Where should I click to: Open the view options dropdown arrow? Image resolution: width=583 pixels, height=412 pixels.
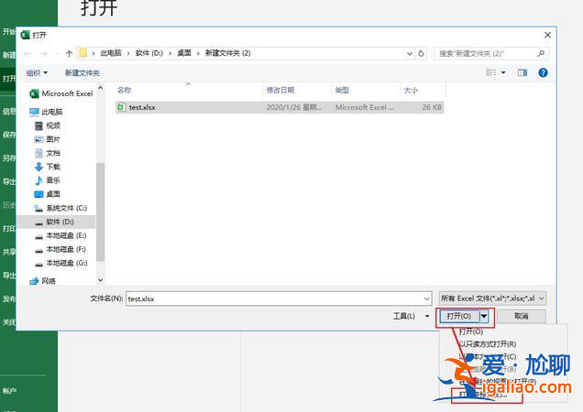pyautogui.click(x=503, y=72)
